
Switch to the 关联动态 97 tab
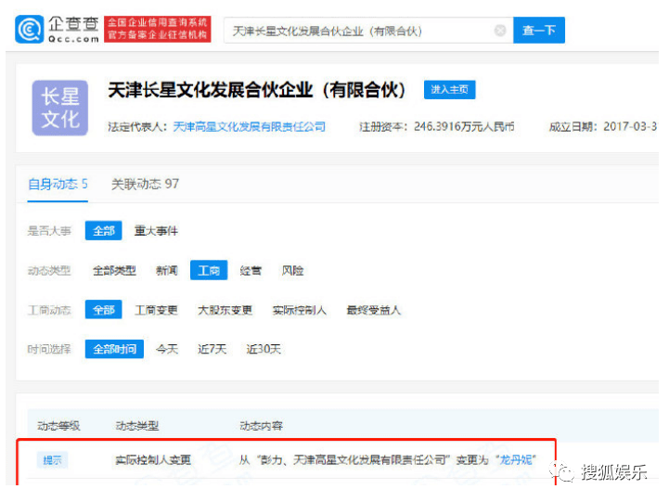(145, 185)
